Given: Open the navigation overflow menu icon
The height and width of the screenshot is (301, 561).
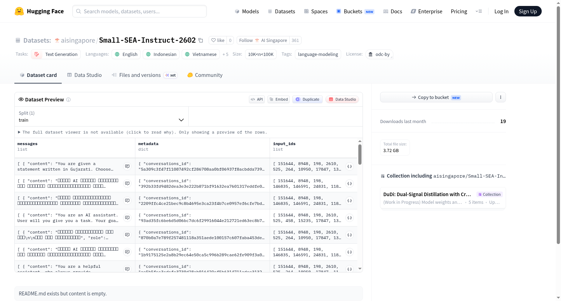Looking at the screenshot, I should click(479, 11).
